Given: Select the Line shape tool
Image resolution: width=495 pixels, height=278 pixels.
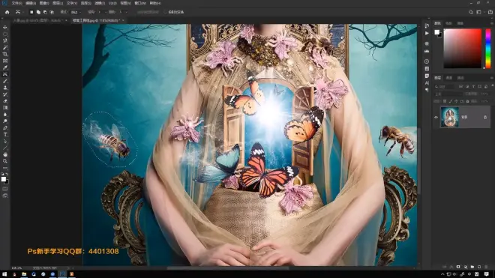Looking at the screenshot, I should pos(5,148).
